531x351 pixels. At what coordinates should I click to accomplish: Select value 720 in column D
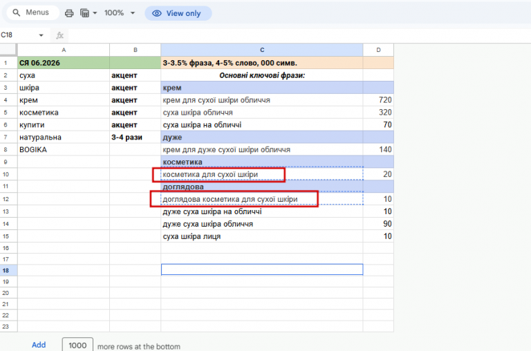pos(378,100)
